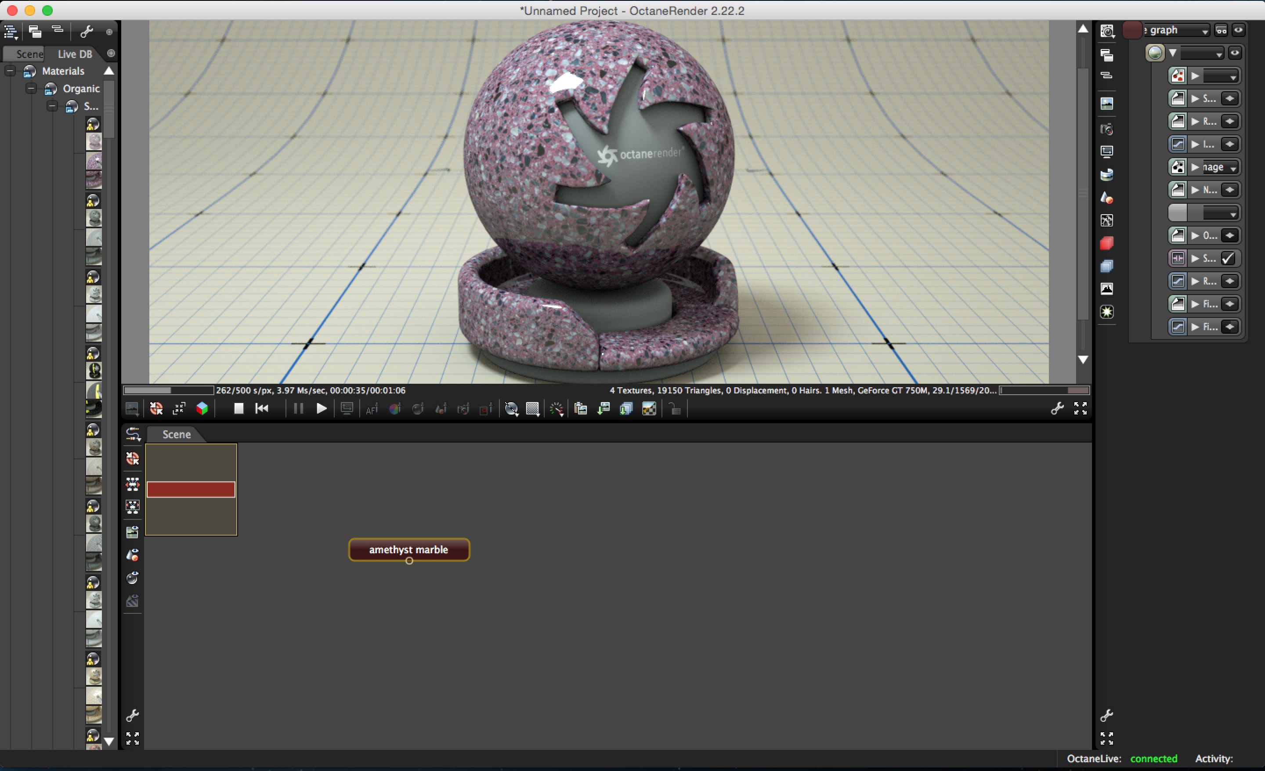Select the amethyst marble node
Screen dimensions: 1265x771
click(408, 549)
